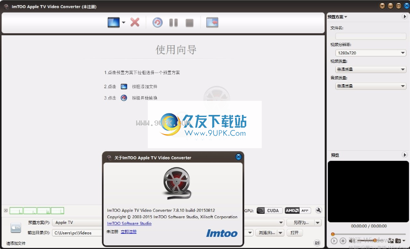The image size is (410, 249).
Task: Open the 视频质量 video quality dropdown
Action: [x=371, y=69]
